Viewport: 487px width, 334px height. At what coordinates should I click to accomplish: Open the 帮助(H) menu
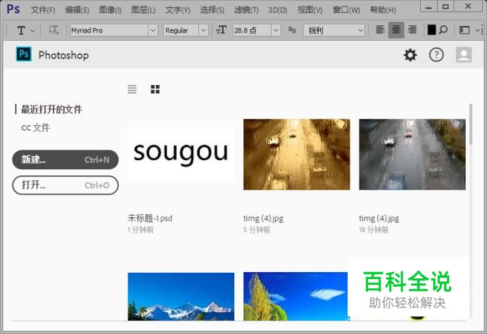click(383, 10)
